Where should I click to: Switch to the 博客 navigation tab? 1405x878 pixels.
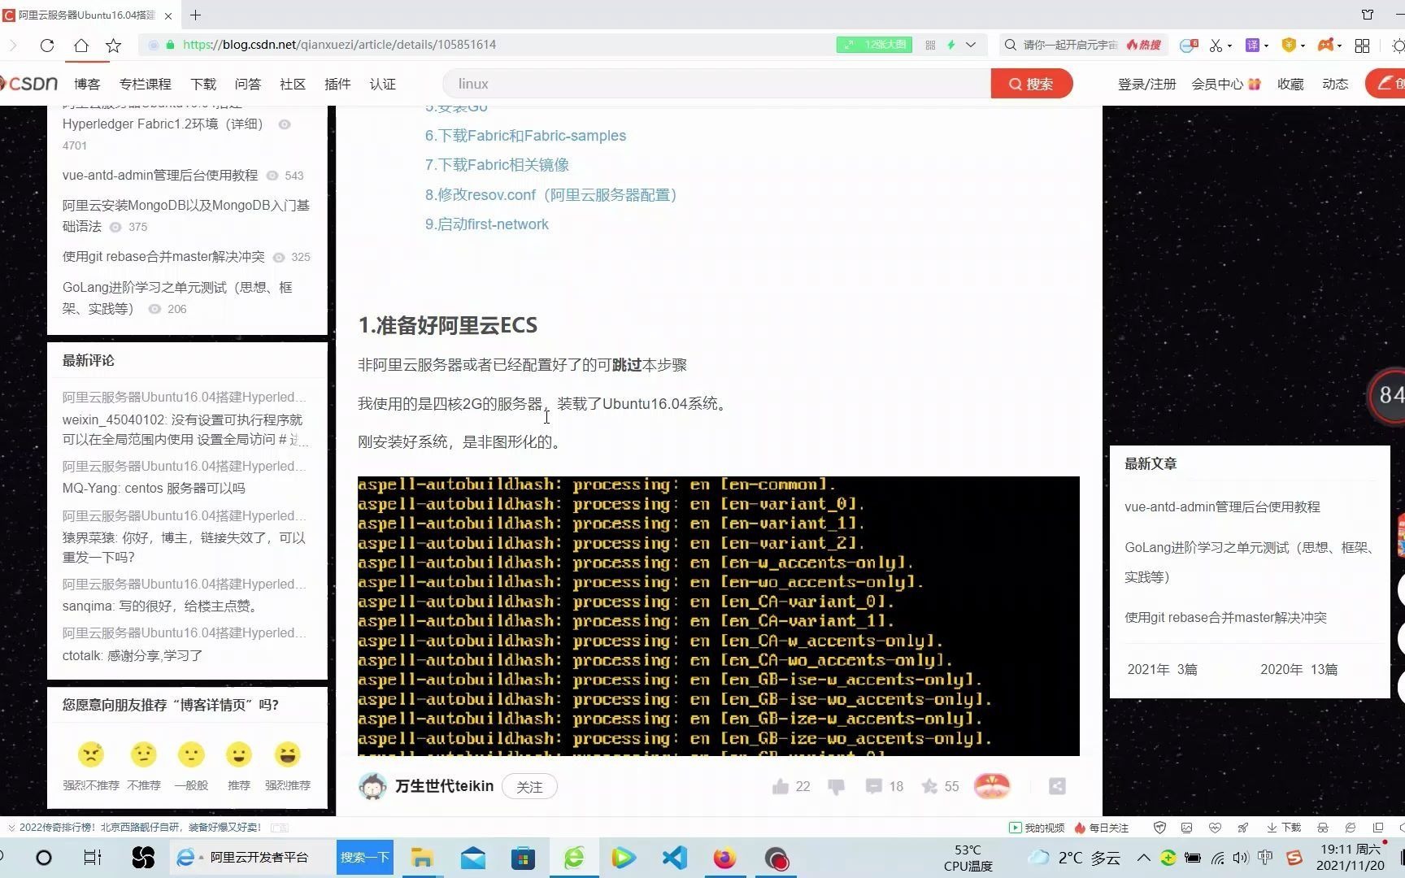[86, 84]
